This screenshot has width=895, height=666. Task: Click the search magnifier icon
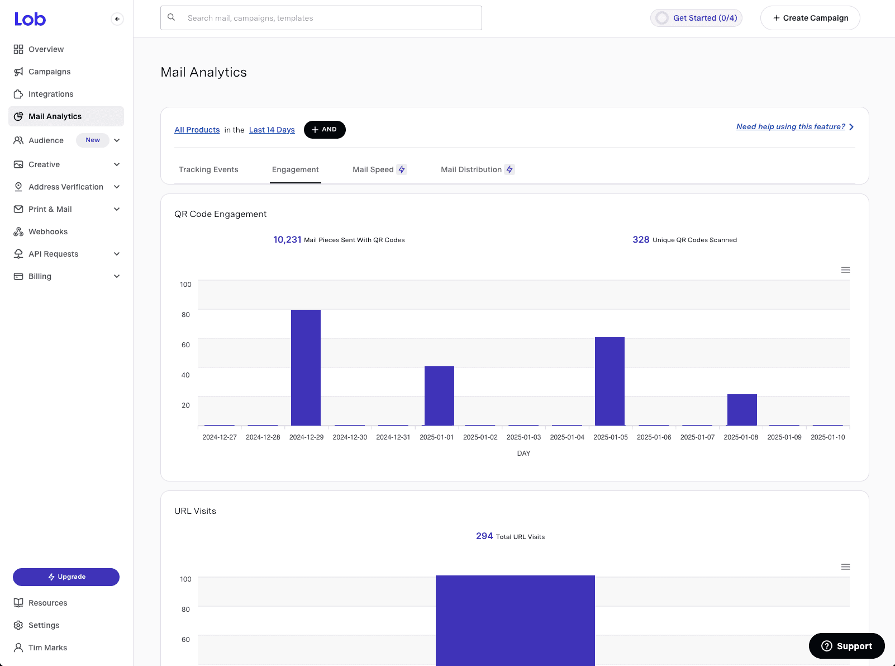(172, 17)
